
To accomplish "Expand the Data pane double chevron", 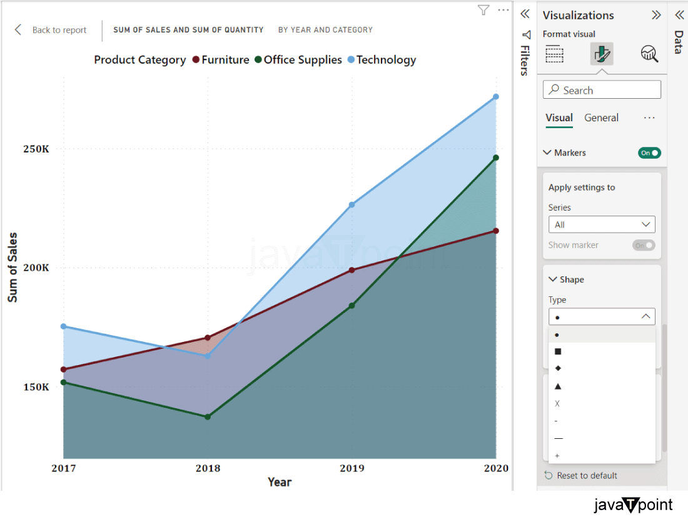I will click(x=679, y=16).
